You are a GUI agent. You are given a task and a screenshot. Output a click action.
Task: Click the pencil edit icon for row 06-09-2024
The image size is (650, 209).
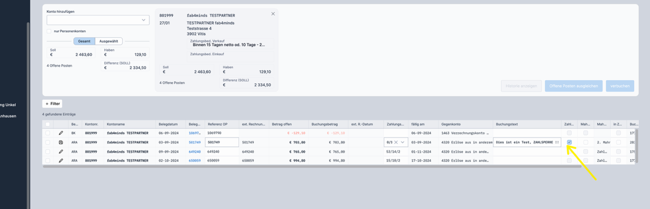tap(61, 133)
